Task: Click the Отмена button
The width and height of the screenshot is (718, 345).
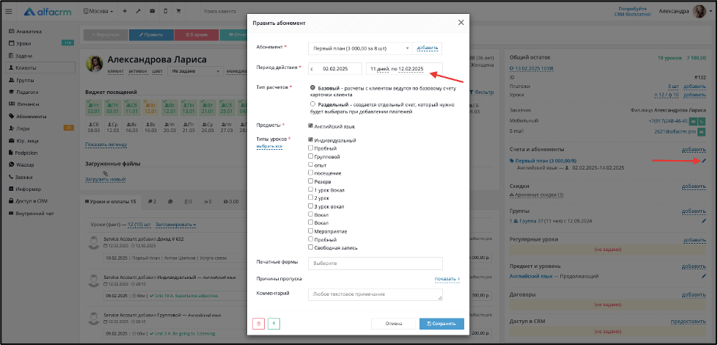Action: coord(393,324)
